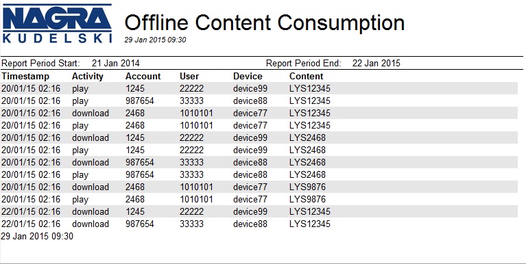Click content LYS9876 in the play row
Image resolution: width=526 pixels, height=264 pixels.
point(308,200)
